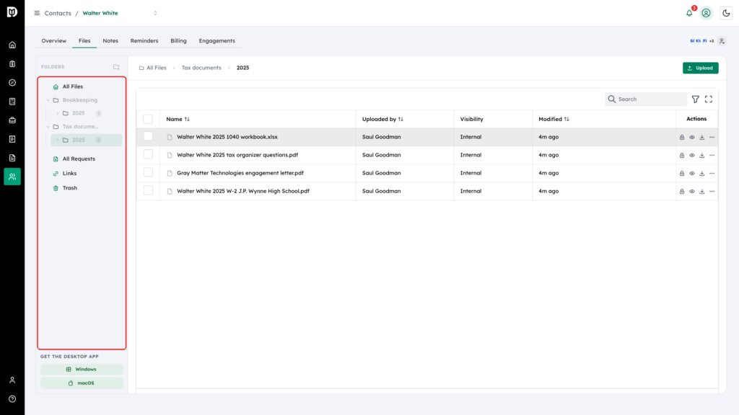Click the file search field
This screenshot has width=739, height=415.
[646, 99]
